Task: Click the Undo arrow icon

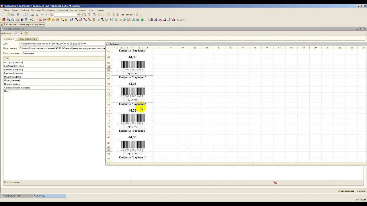Action: pyautogui.click(x=42, y=15)
